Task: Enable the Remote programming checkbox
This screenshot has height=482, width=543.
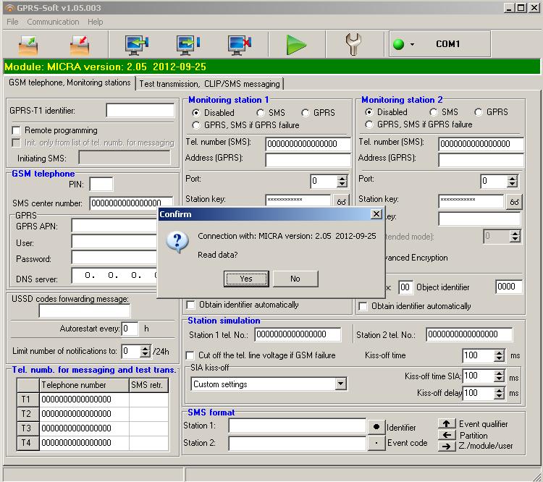Action: pyautogui.click(x=16, y=130)
